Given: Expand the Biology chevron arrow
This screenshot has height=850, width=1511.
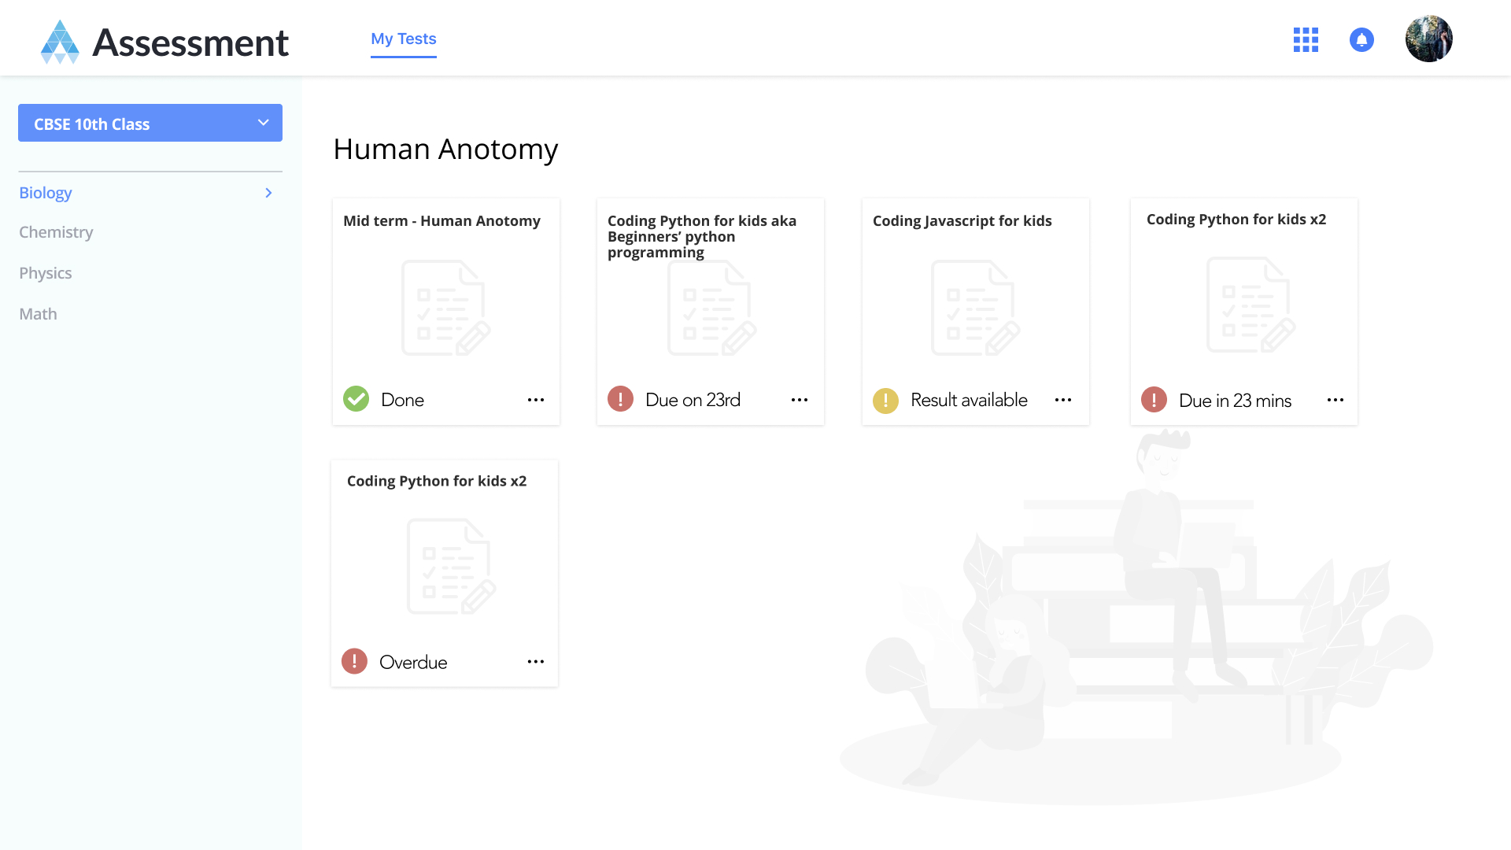Looking at the screenshot, I should pyautogui.click(x=268, y=193).
